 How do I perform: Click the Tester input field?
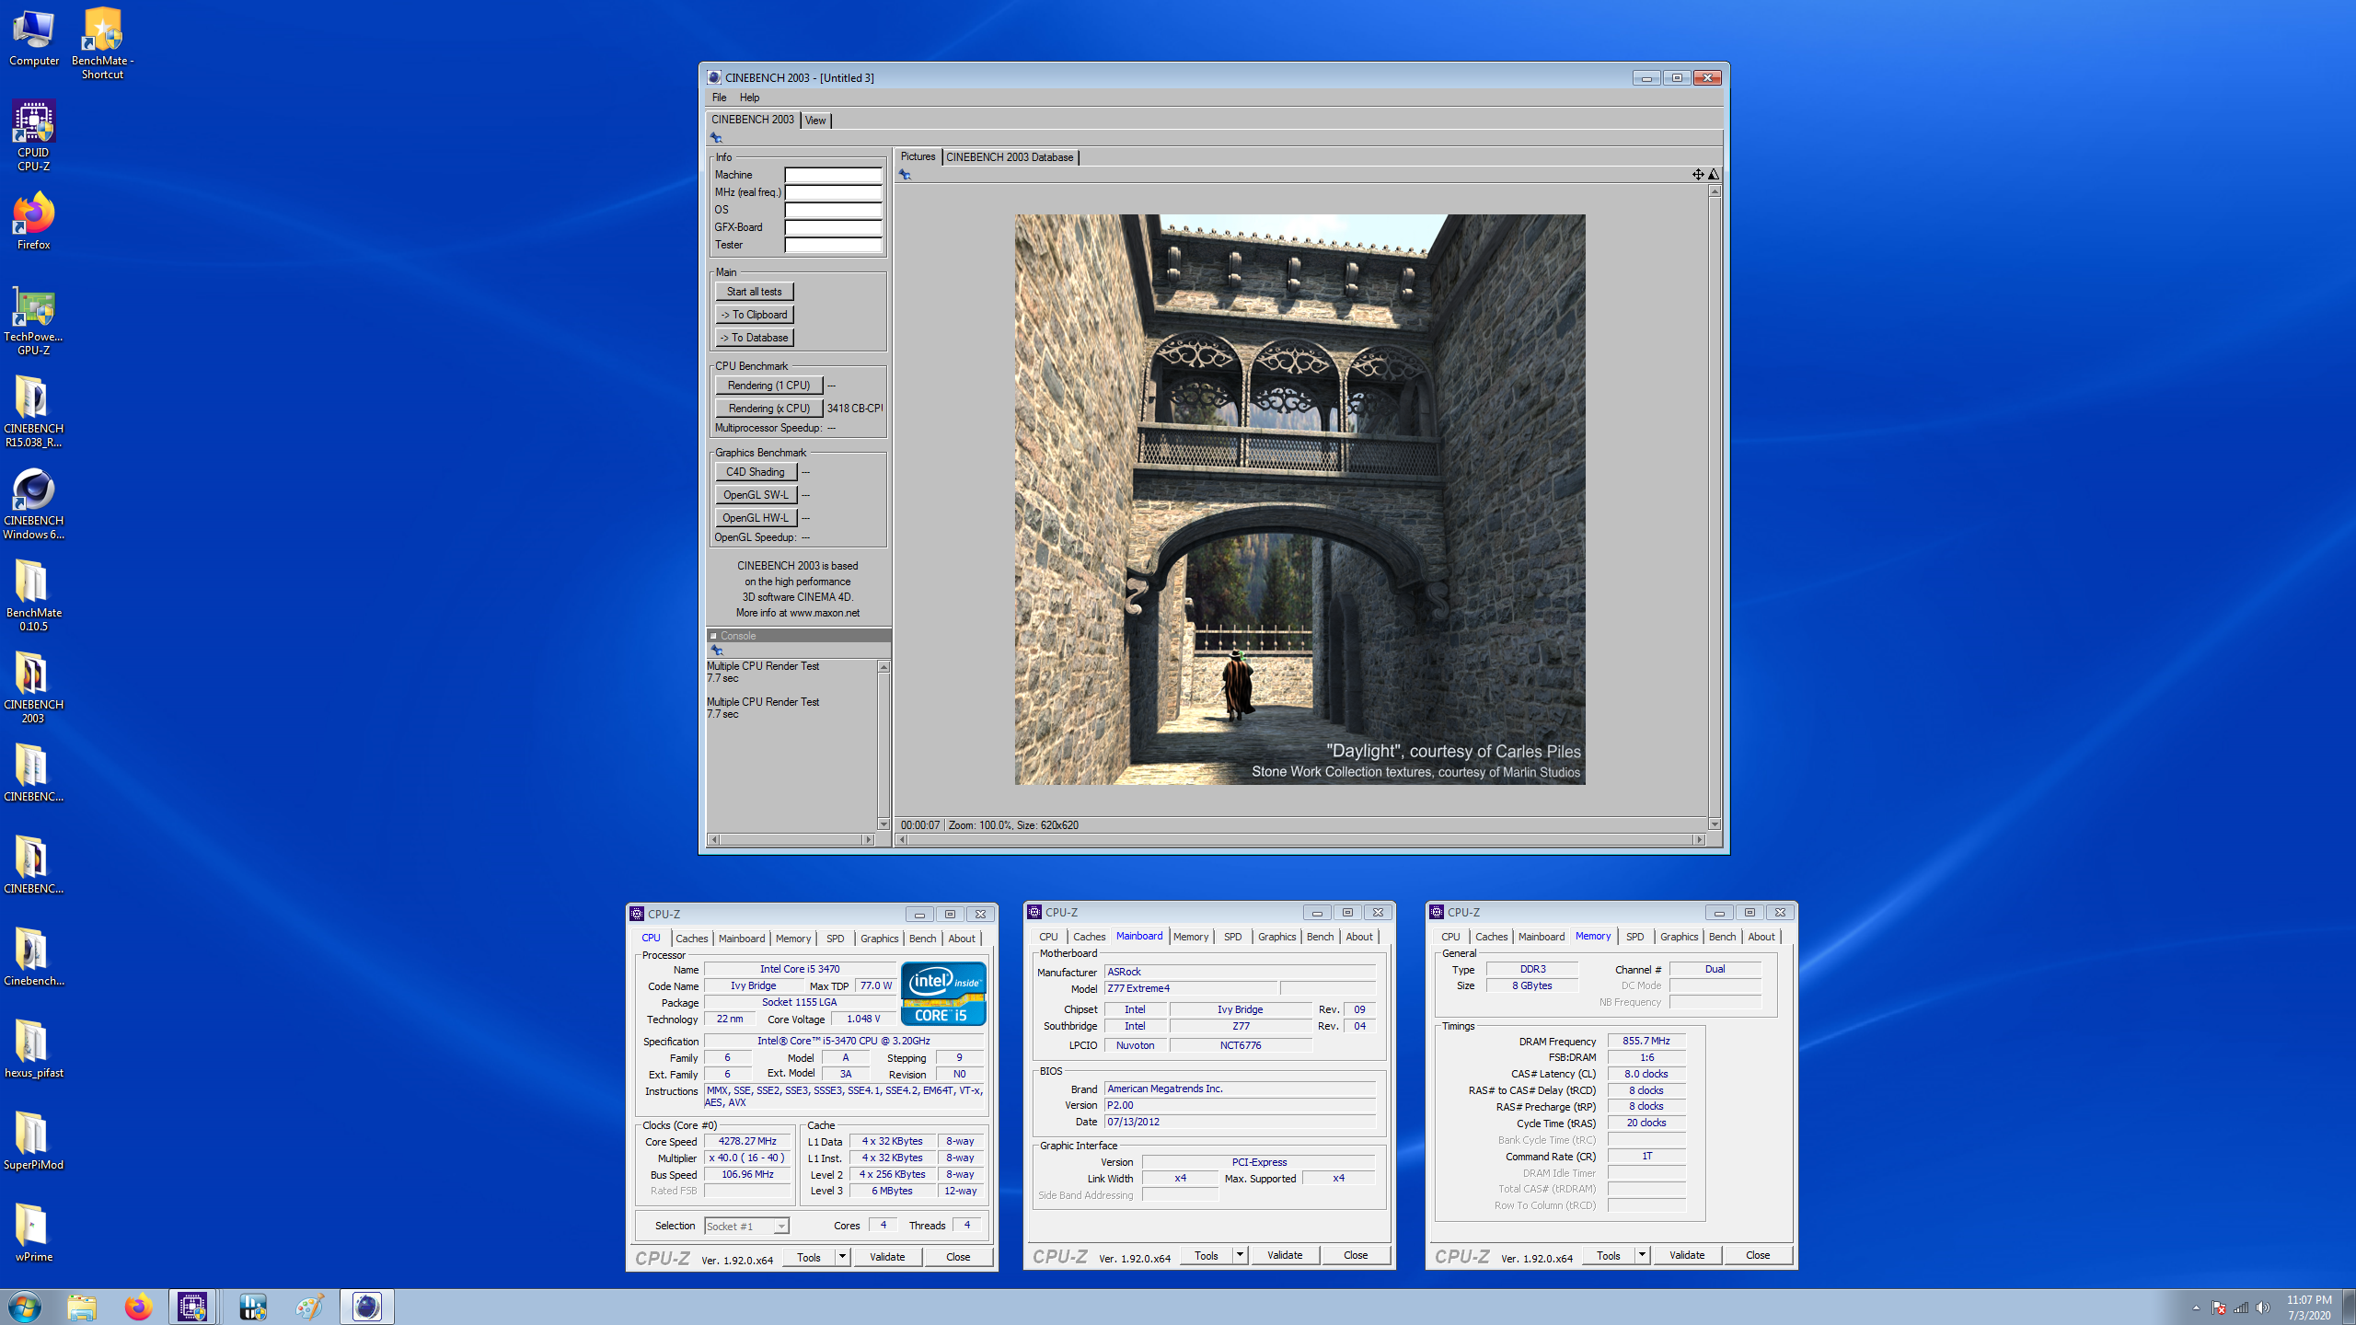pyautogui.click(x=833, y=245)
